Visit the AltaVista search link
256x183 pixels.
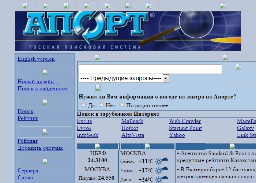coord(132,135)
